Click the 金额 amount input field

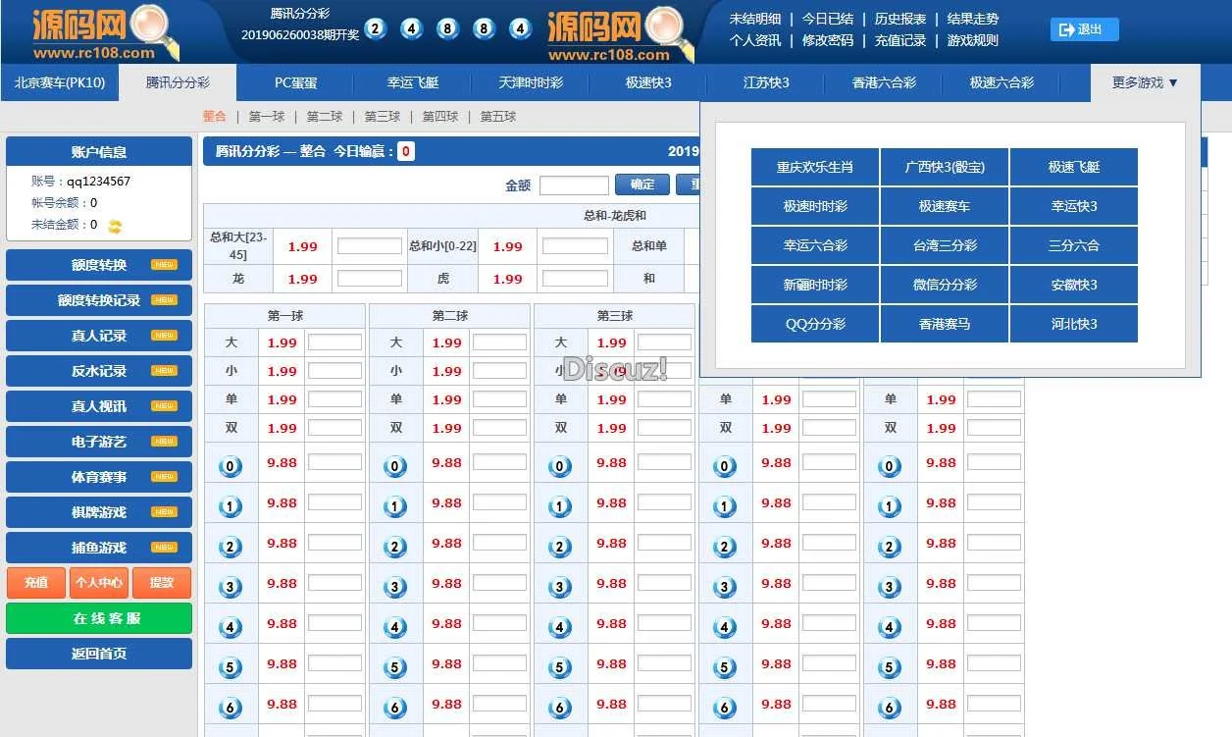click(574, 185)
